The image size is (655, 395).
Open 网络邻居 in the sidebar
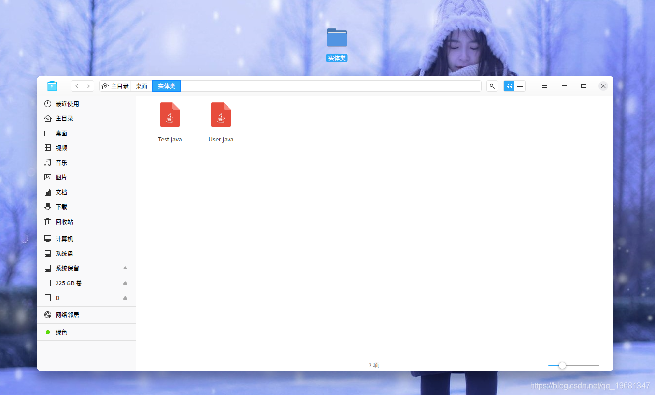(86, 315)
